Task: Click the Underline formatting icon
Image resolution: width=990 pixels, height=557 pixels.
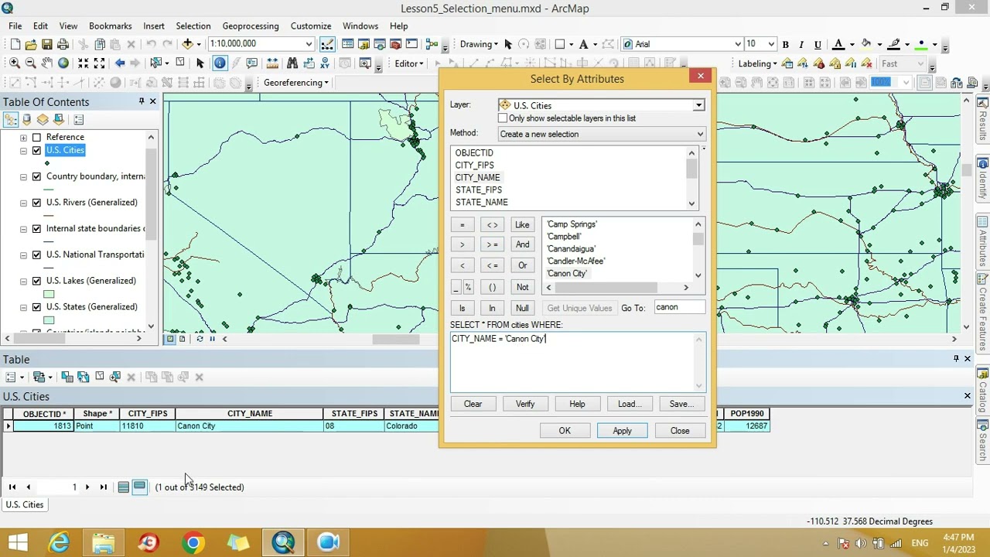Action: click(818, 44)
